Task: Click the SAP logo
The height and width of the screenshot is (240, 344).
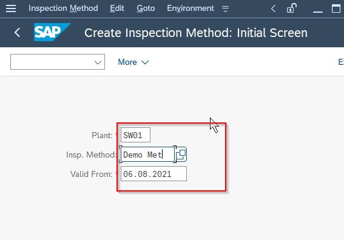Action: [x=52, y=32]
